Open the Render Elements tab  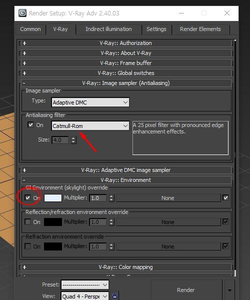point(200,29)
